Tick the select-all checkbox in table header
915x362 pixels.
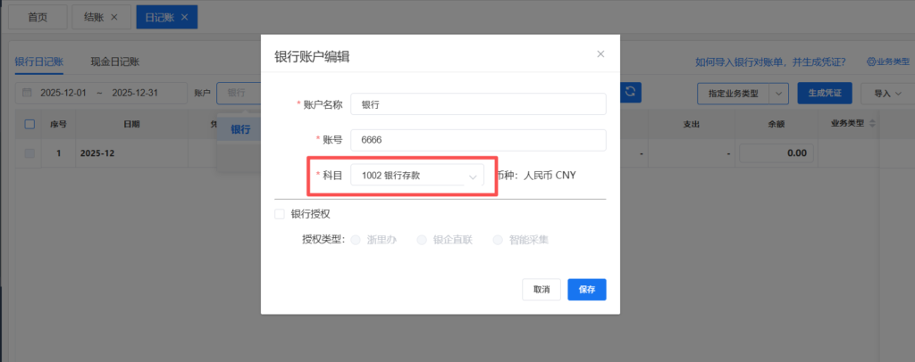click(29, 124)
